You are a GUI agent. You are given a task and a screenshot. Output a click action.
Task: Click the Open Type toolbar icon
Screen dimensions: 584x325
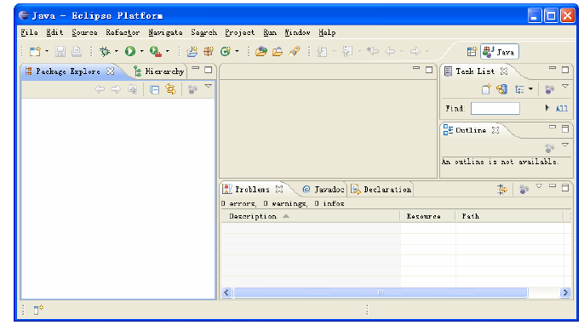(x=261, y=51)
